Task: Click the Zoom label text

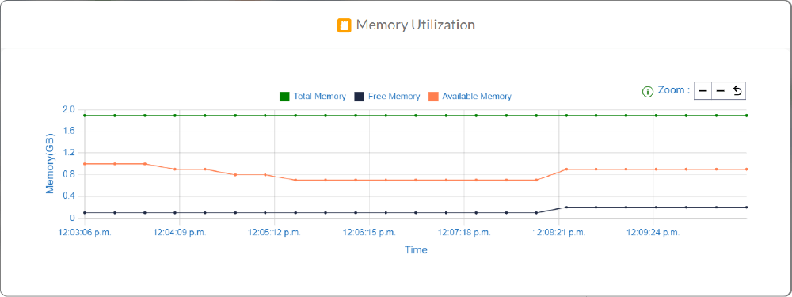Action: (674, 90)
